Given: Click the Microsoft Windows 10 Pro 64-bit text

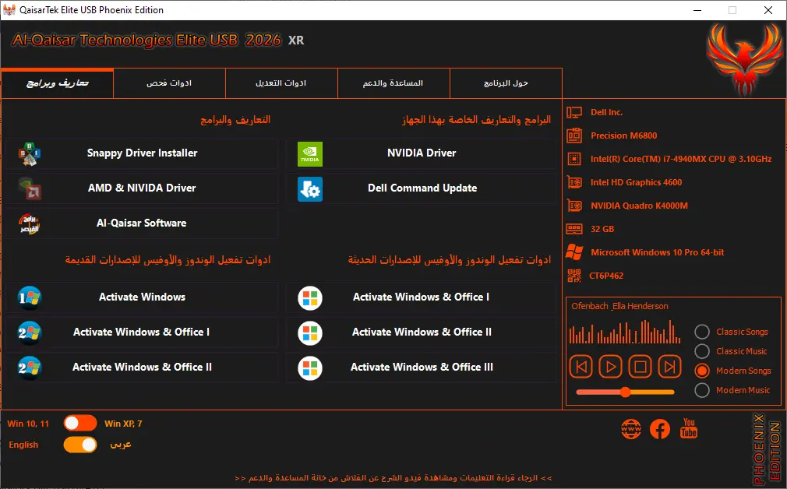Looking at the screenshot, I should tap(658, 252).
